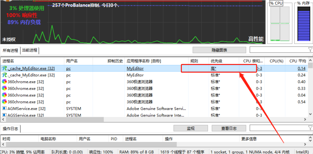Open logs with the 查看日志 button
Screen dimensions: 313x154
[229, 128]
